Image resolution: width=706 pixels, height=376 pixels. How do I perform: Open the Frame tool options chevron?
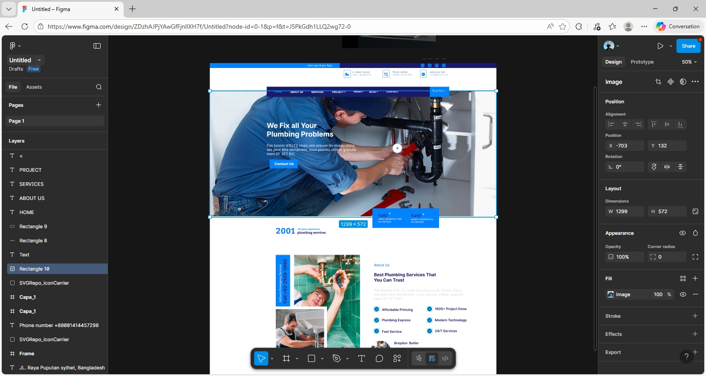(297, 358)
